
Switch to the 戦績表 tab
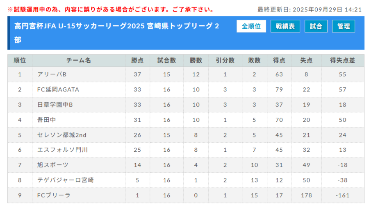[x=285, y=26]
